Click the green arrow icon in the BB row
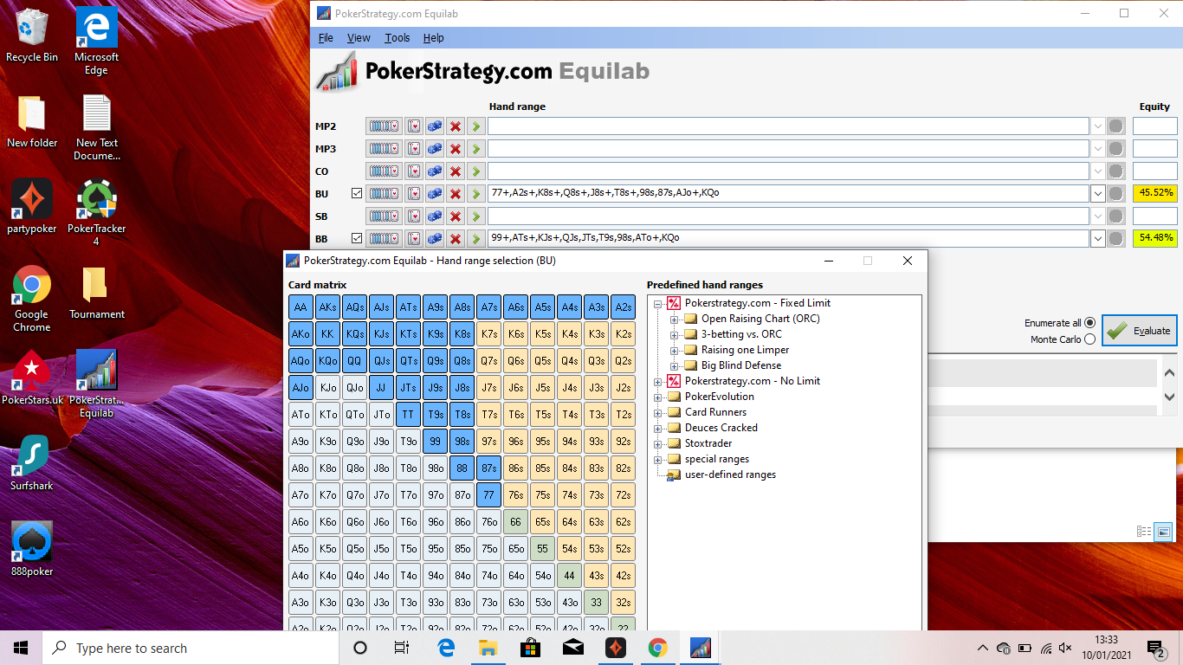 tap(475, 238)
